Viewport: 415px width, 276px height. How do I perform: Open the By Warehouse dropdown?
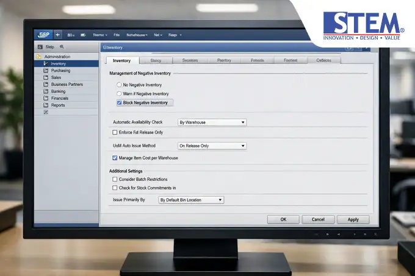click(212, 122)
